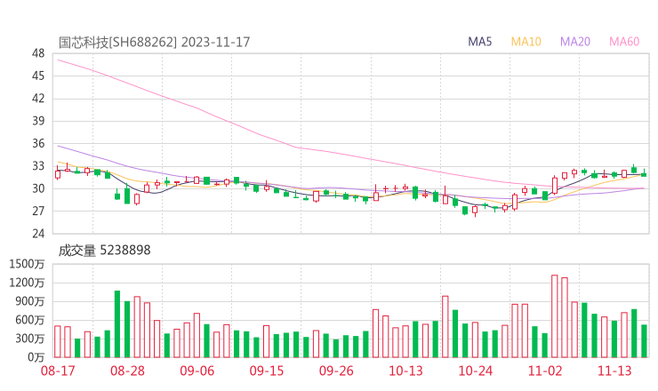Click the 09-15 date axis label

pos(267,371)
